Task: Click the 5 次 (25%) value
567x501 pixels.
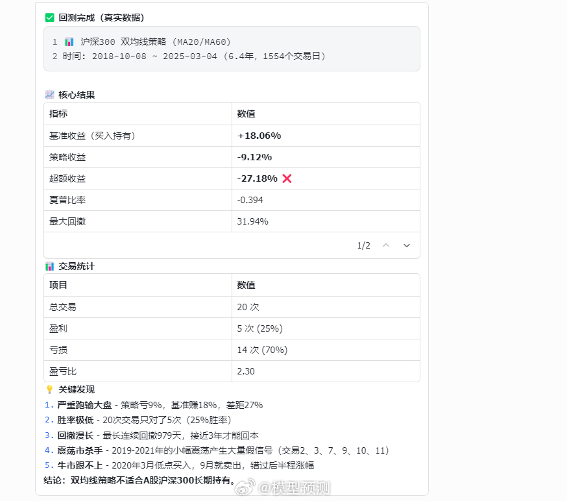Action: click(x=260, y=328)
